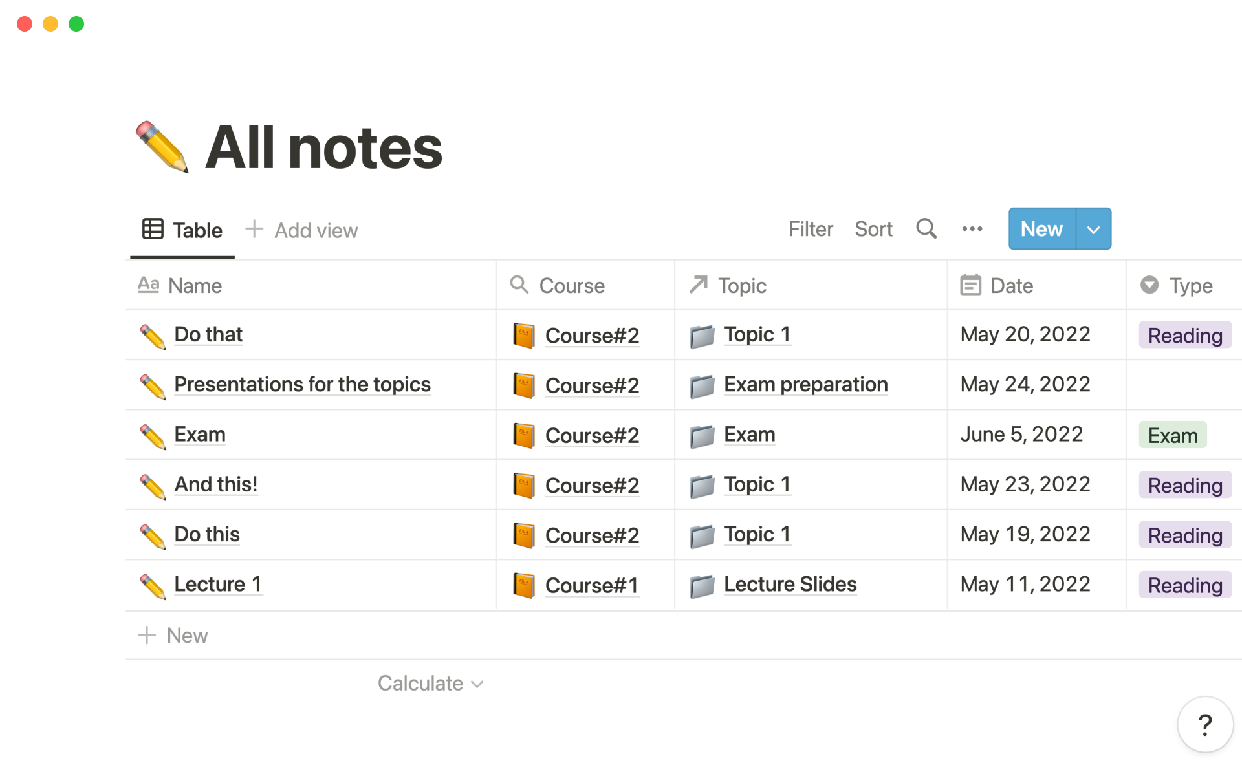The height and width of the screenshot is (776, 1242).
Task: Click the green Exam type tag
Action: click(x=1172, y=435)
